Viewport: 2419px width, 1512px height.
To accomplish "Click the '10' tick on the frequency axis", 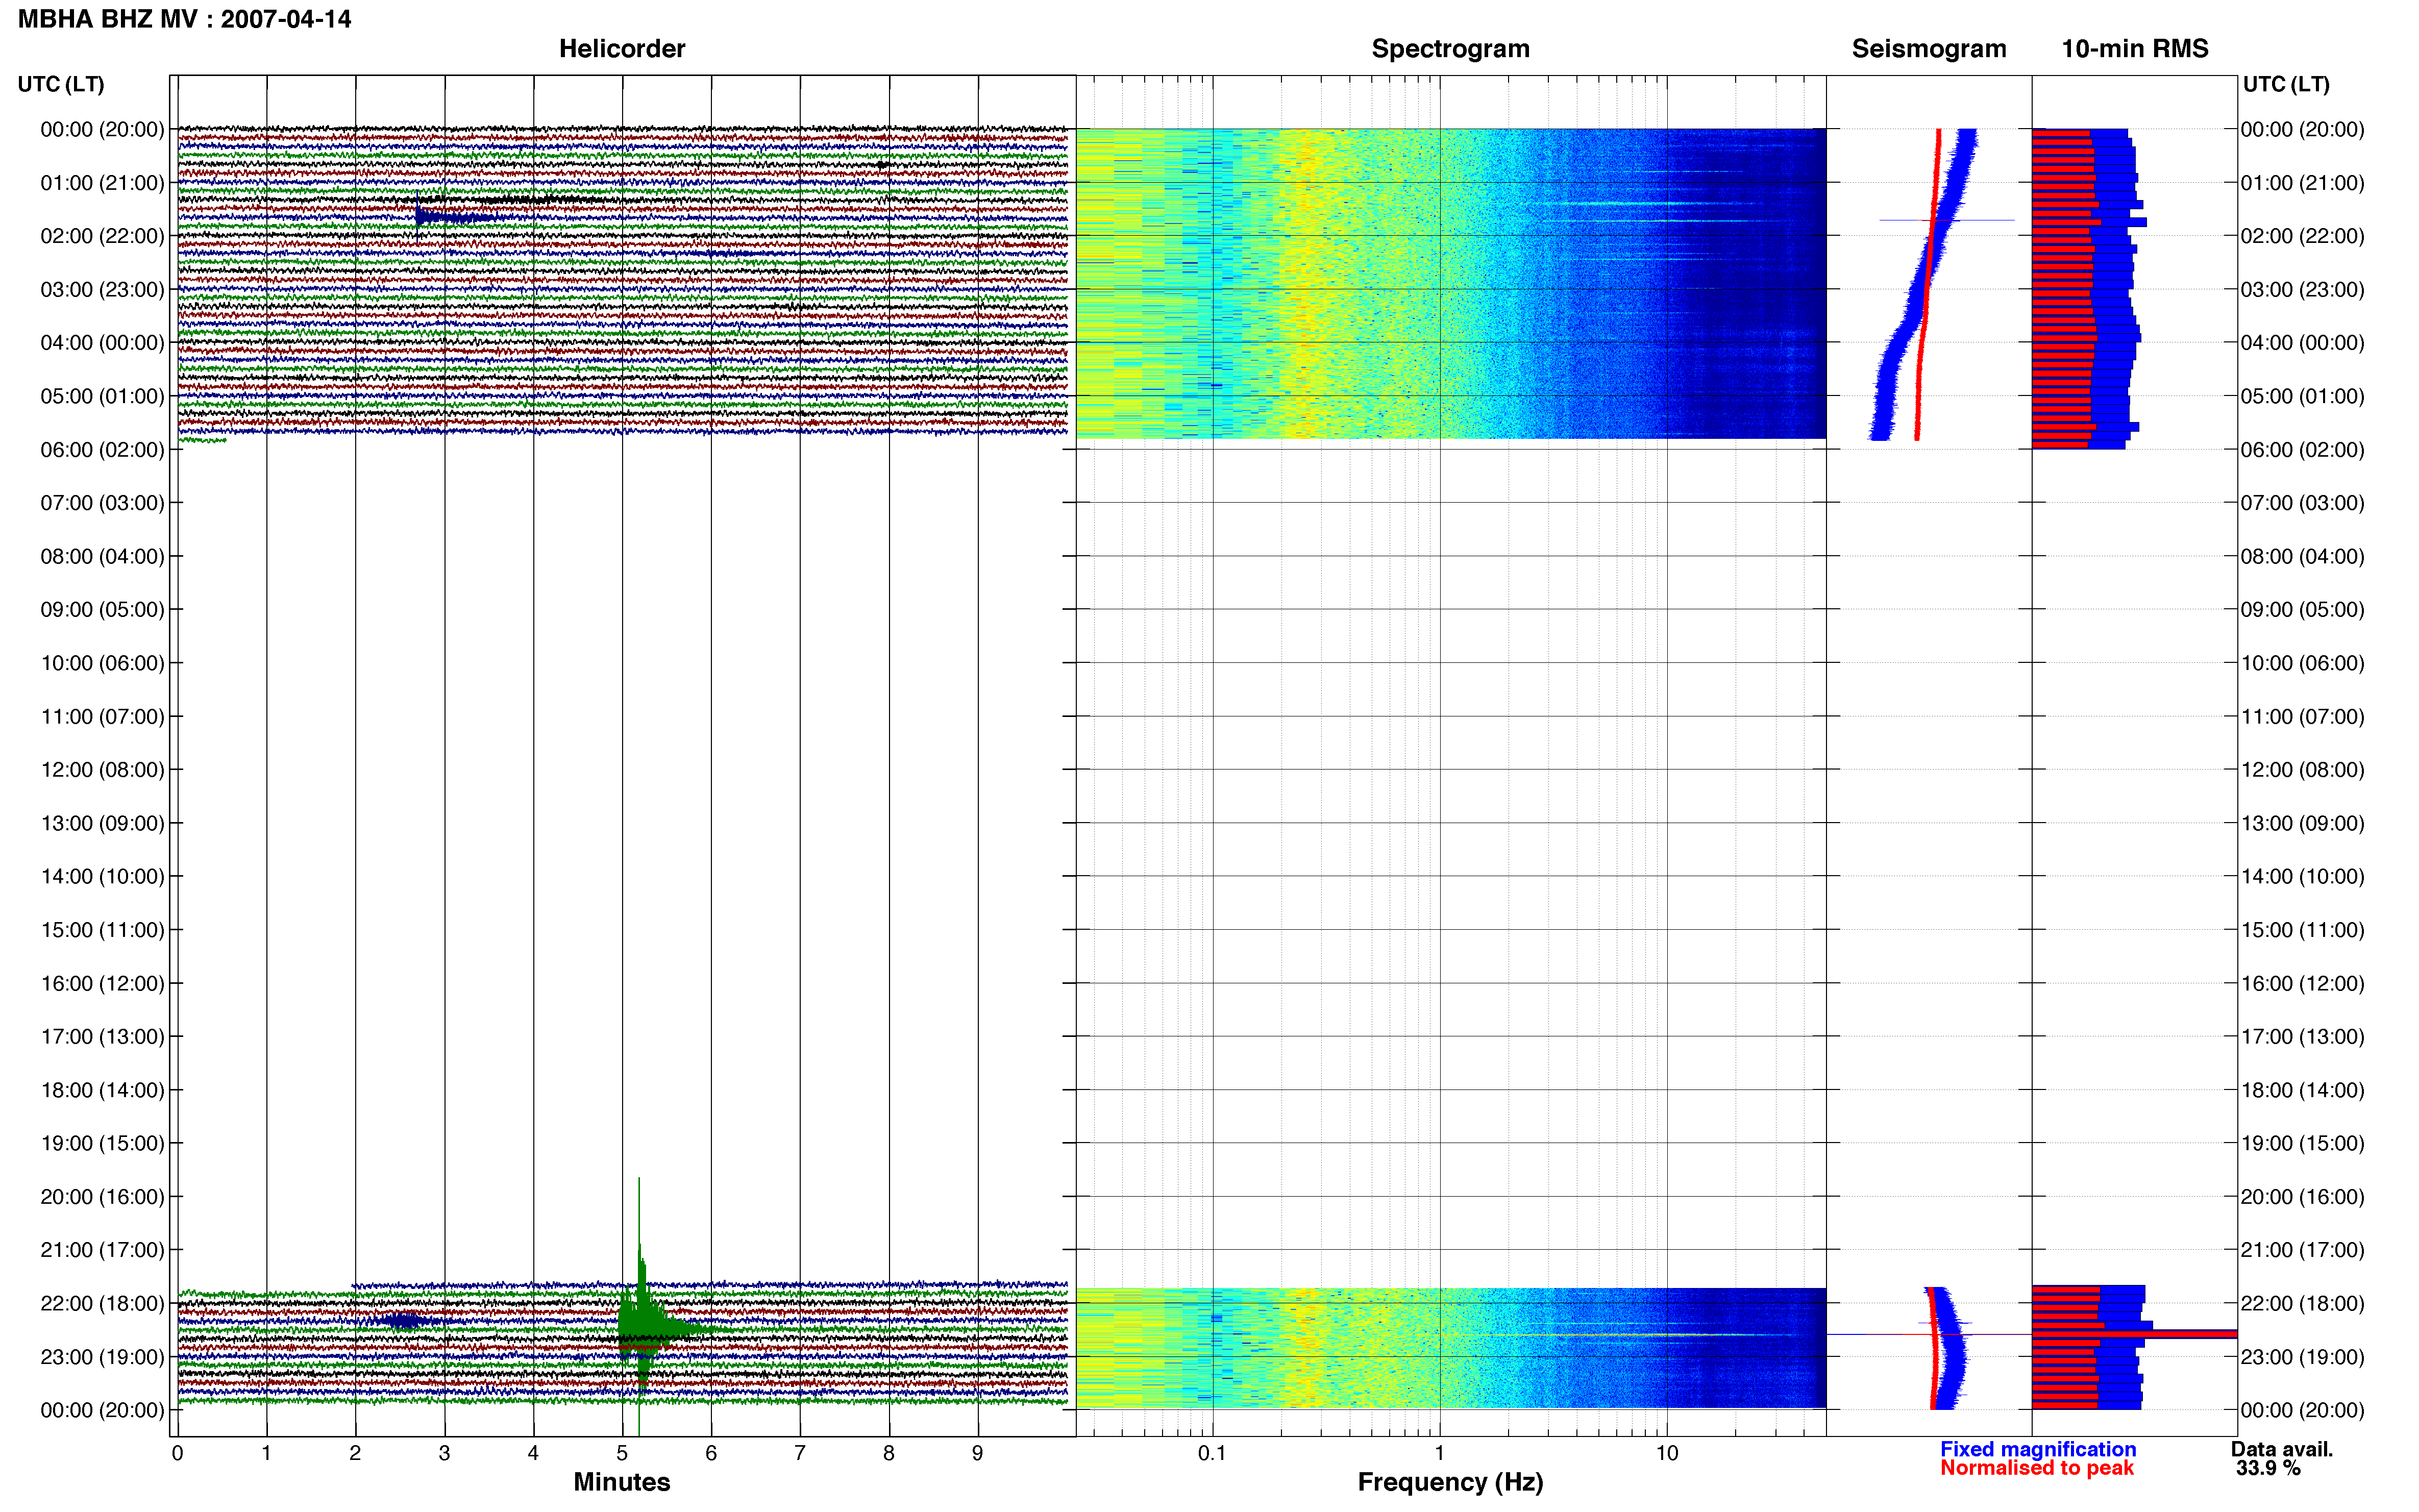I will click(1666, 1453).
